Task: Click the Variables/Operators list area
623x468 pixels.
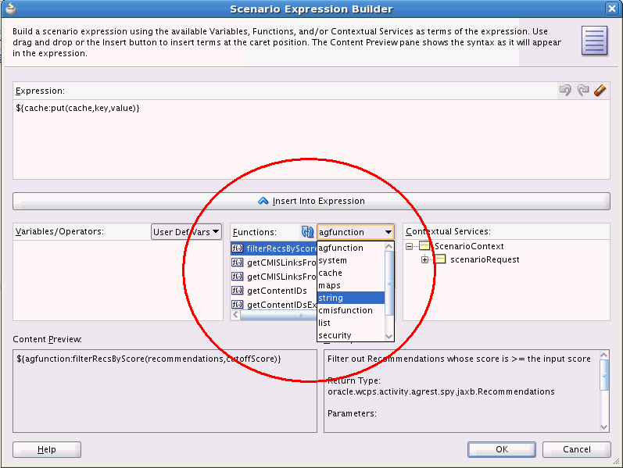Action: [x=118, y=280]
